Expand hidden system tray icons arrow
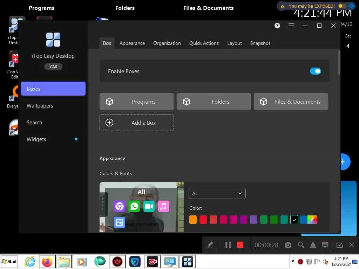The width and height of the screenshot is (359, 269). coord(293,261)
